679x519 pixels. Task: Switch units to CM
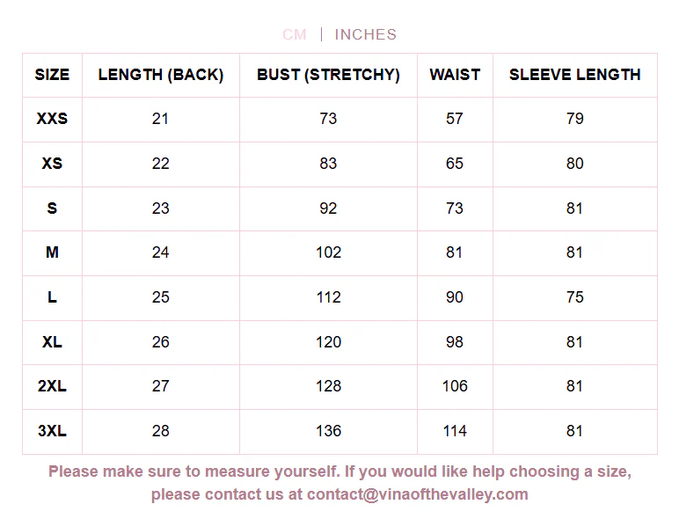coord(295,34)
